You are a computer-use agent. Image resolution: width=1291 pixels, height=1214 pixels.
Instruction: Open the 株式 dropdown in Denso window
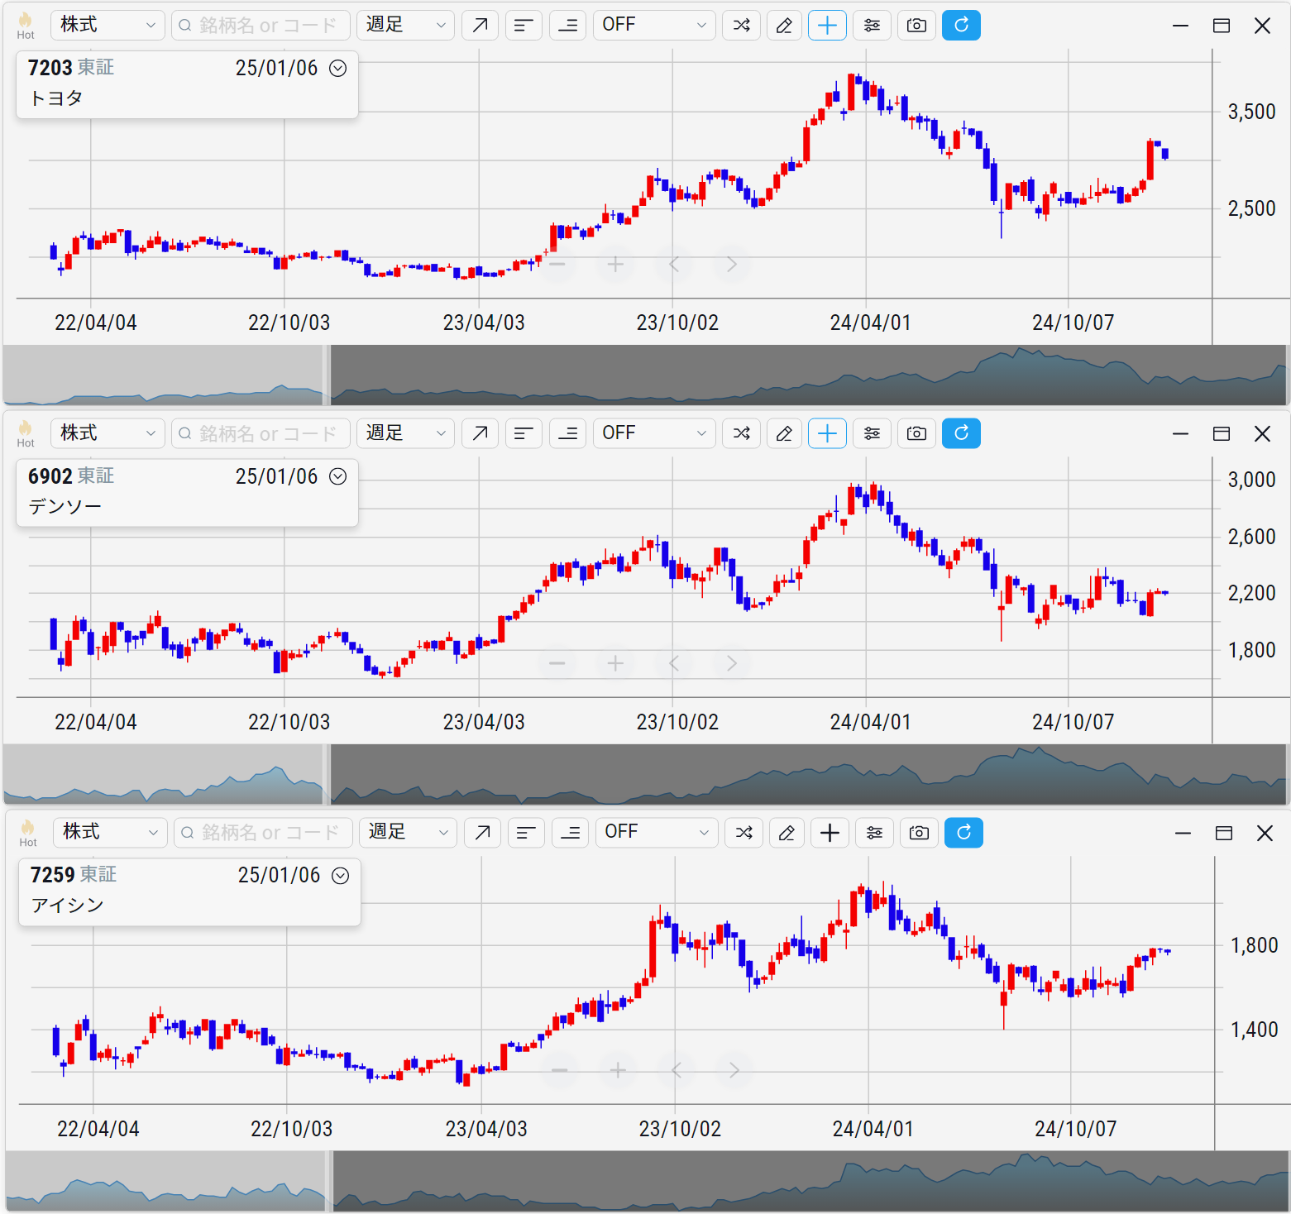108,433
